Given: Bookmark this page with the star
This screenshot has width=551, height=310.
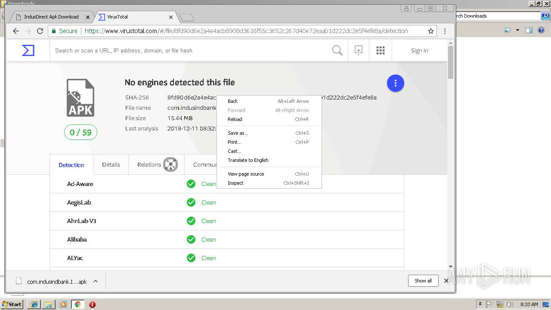Looking at the screenshot, I should tap(431, 31).
